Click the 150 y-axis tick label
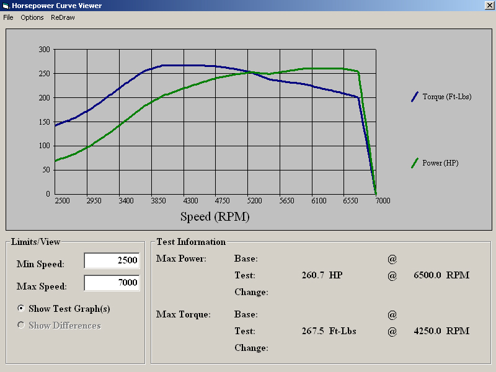 pyautogui.click(x=44, y=122)
